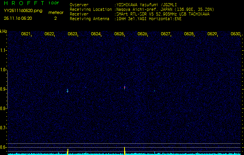Click the red meteor echo on the spectrogram
This screenshot has width=244, height=155.
pos(125,87)
